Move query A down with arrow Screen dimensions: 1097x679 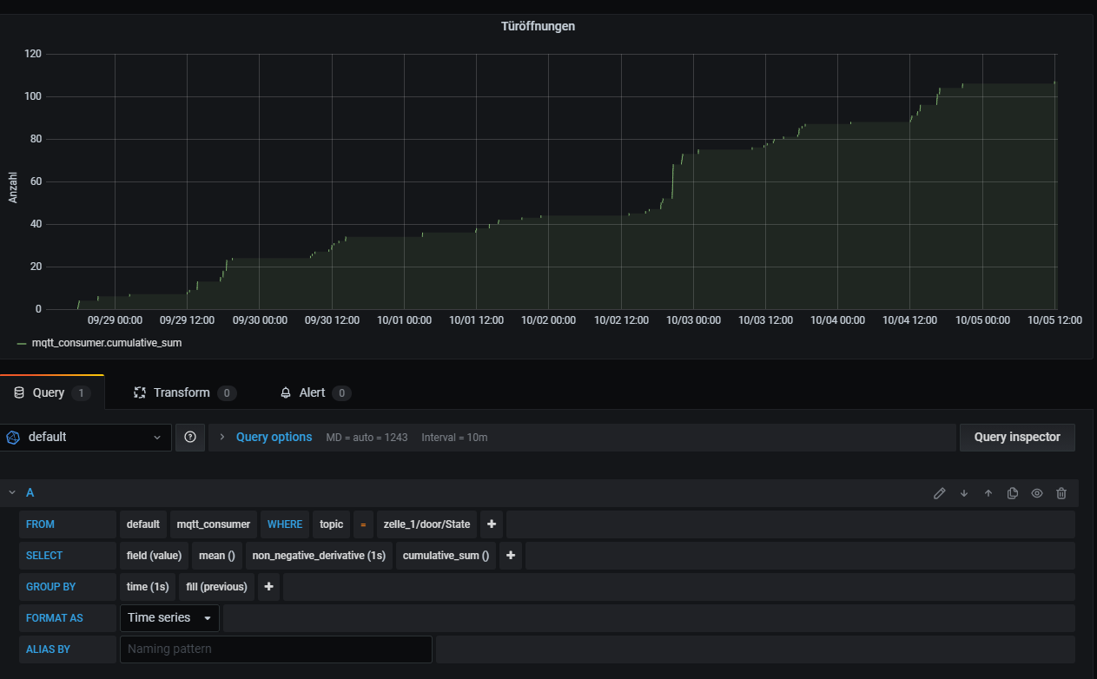point(963,493)
